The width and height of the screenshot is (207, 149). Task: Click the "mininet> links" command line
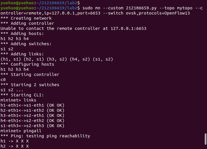click(18, 100)
